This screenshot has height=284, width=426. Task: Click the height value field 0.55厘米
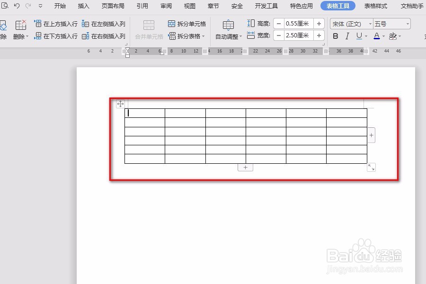[299, 24]
